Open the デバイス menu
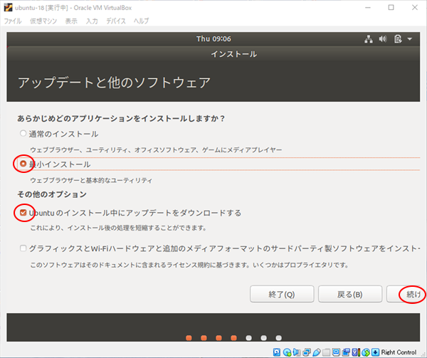The height and width of the screenshot is (358, 427). coord(116,21)
